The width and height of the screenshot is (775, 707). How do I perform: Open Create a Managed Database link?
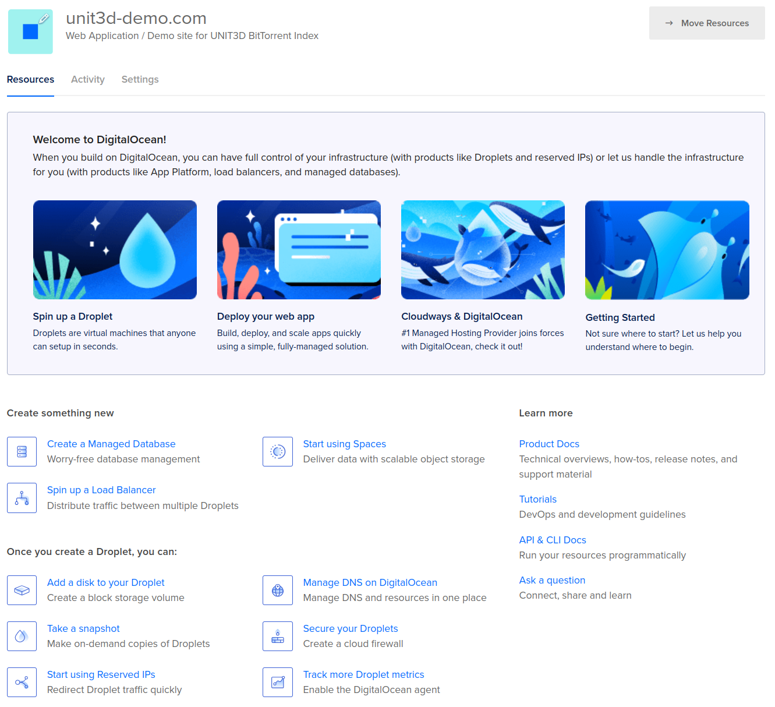[x=111, y=444]
